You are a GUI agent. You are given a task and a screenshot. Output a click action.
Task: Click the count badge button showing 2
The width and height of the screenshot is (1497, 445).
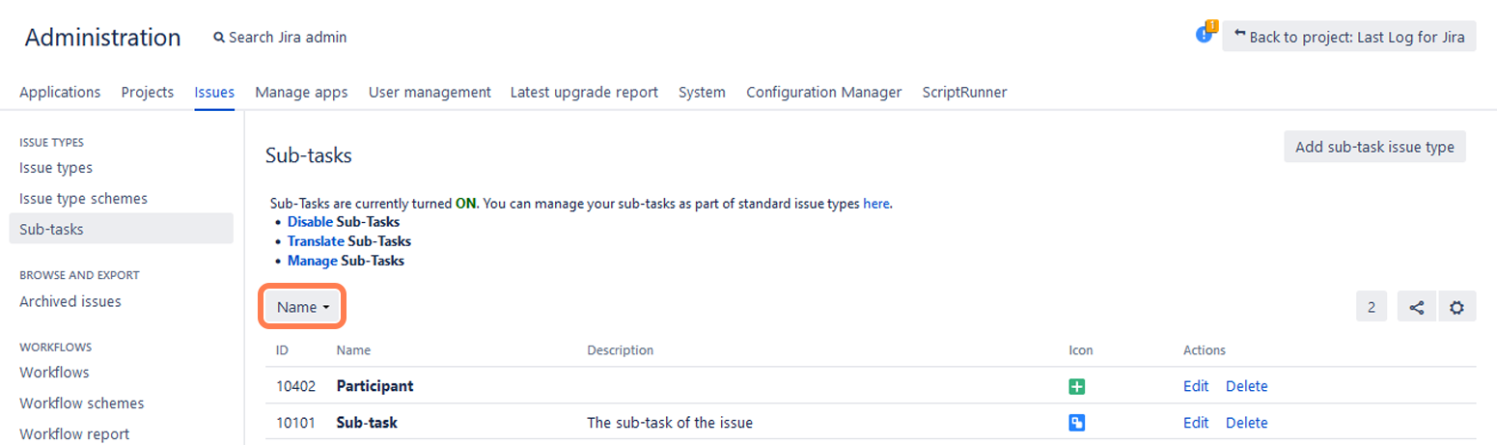coord(1372,308)
